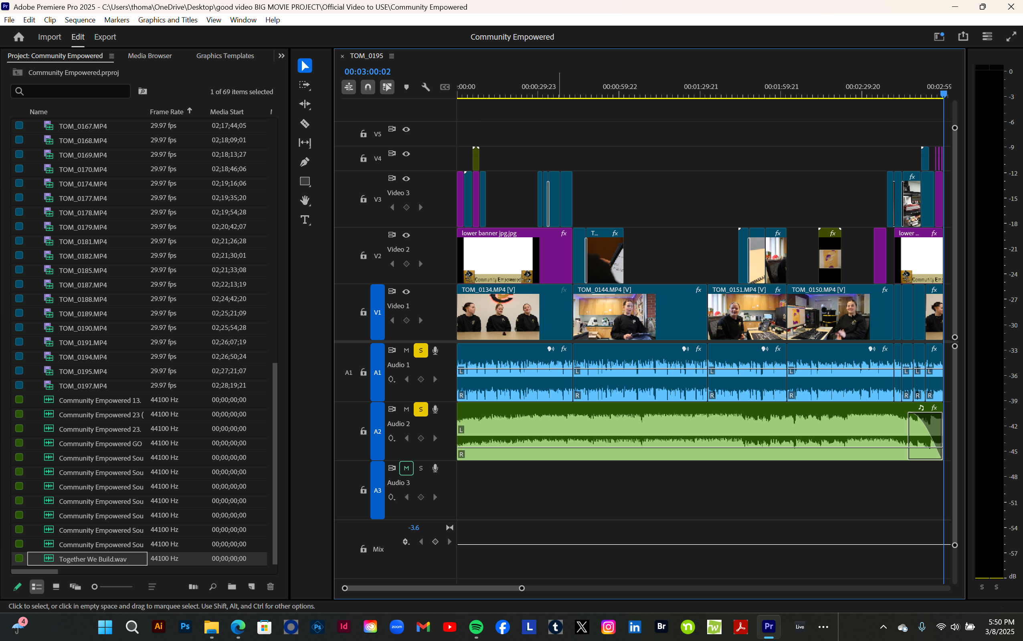
Task: Open Project panel hamburger menu
Action: [x=111, y=56]
